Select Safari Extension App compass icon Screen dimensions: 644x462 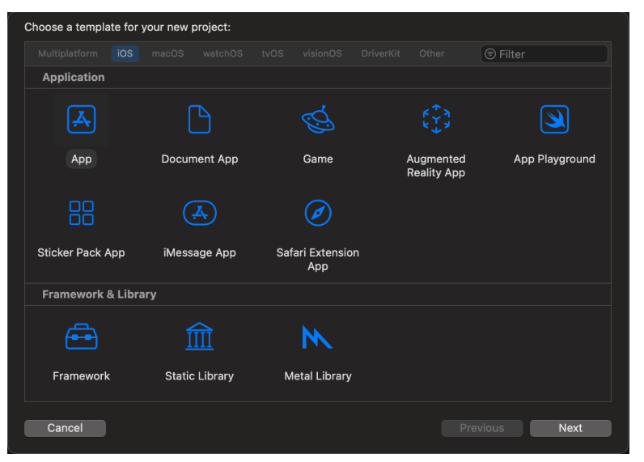[317, 213]
